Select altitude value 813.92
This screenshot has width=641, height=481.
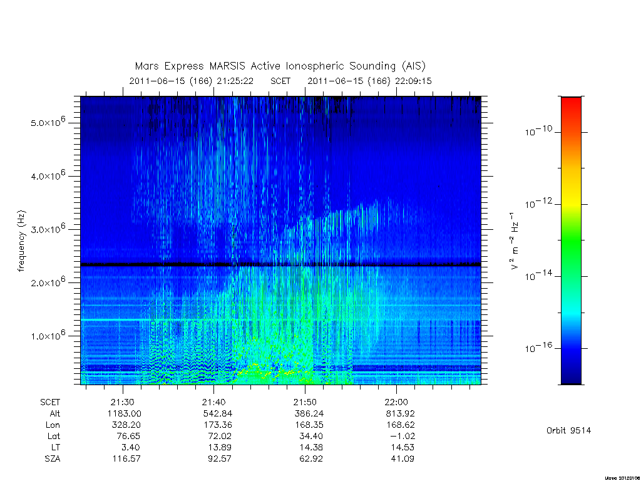(400, 413)
